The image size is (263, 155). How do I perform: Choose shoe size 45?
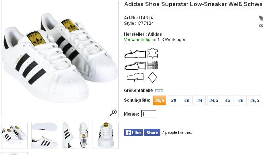click(x=228, y=101)
